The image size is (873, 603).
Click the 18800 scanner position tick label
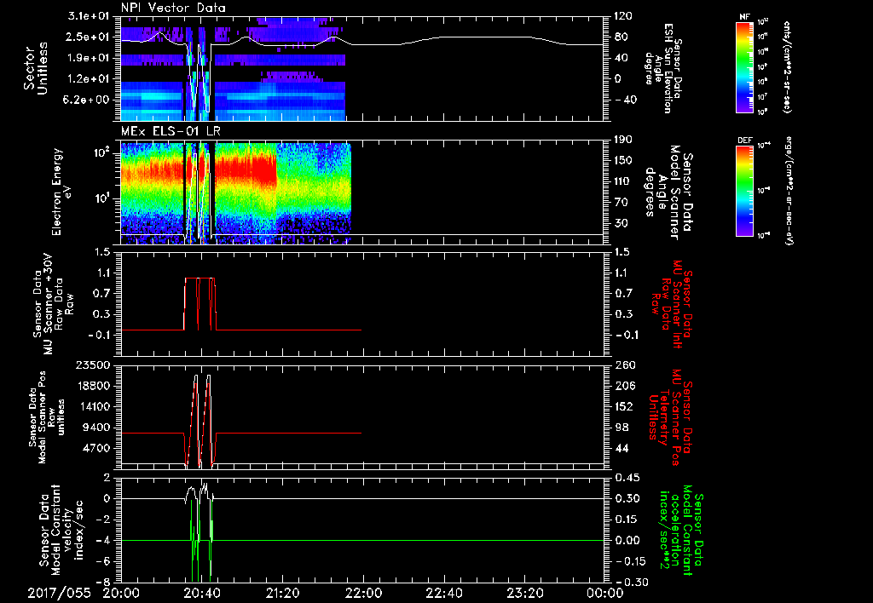pyautogui.click(x=92, y=386)
